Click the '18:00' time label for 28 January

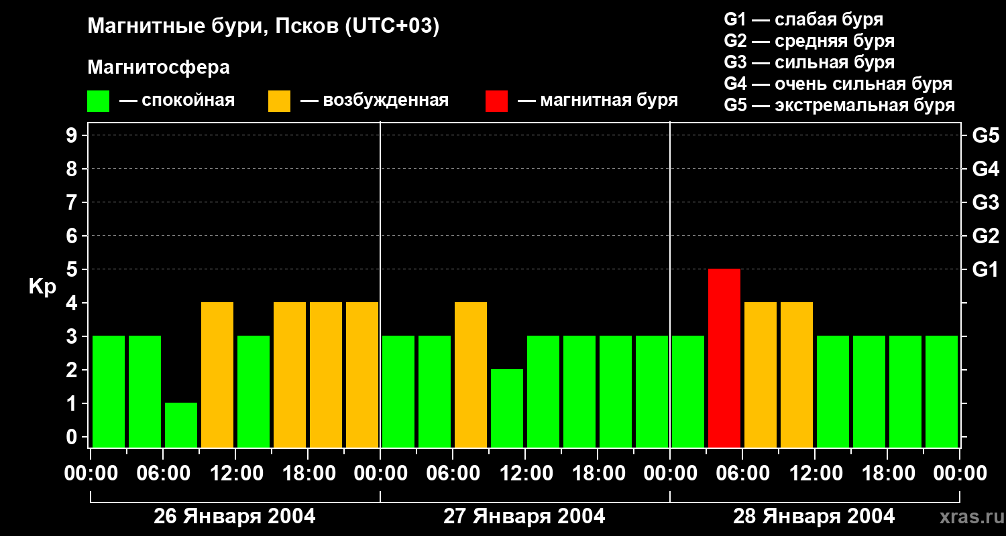887,474
